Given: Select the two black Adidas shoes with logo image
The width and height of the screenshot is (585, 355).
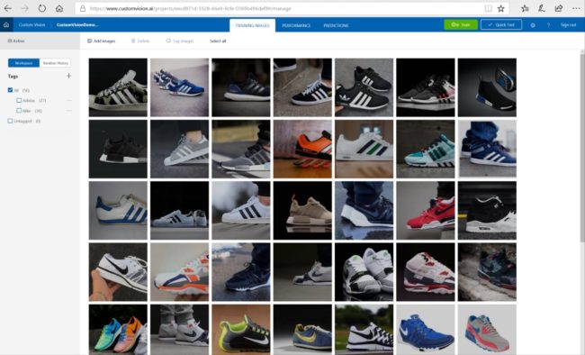Looking at the screenshot, I should point(364,87).
